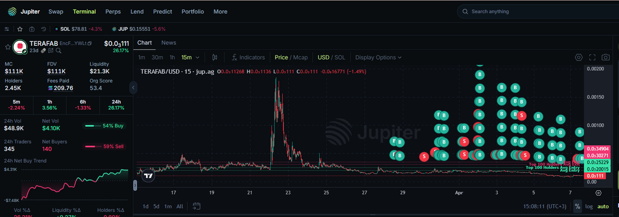Show All chart range
The width and height of the screenshot is (619, 217).
[x=180, y=206]
